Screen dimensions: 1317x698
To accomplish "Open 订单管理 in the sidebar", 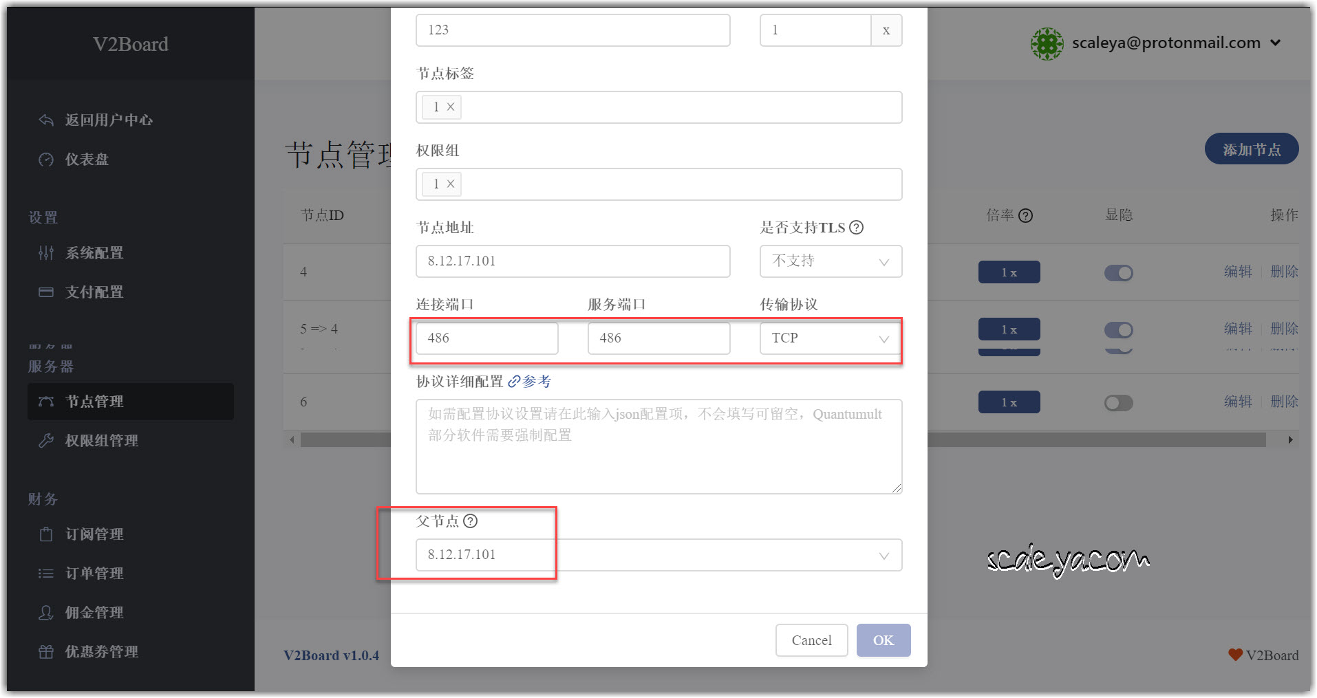I will pyautogui.click(x=94, y=574).
